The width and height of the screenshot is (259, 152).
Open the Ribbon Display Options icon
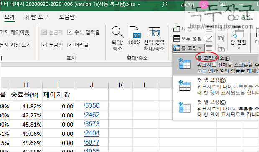click(223, 4)
